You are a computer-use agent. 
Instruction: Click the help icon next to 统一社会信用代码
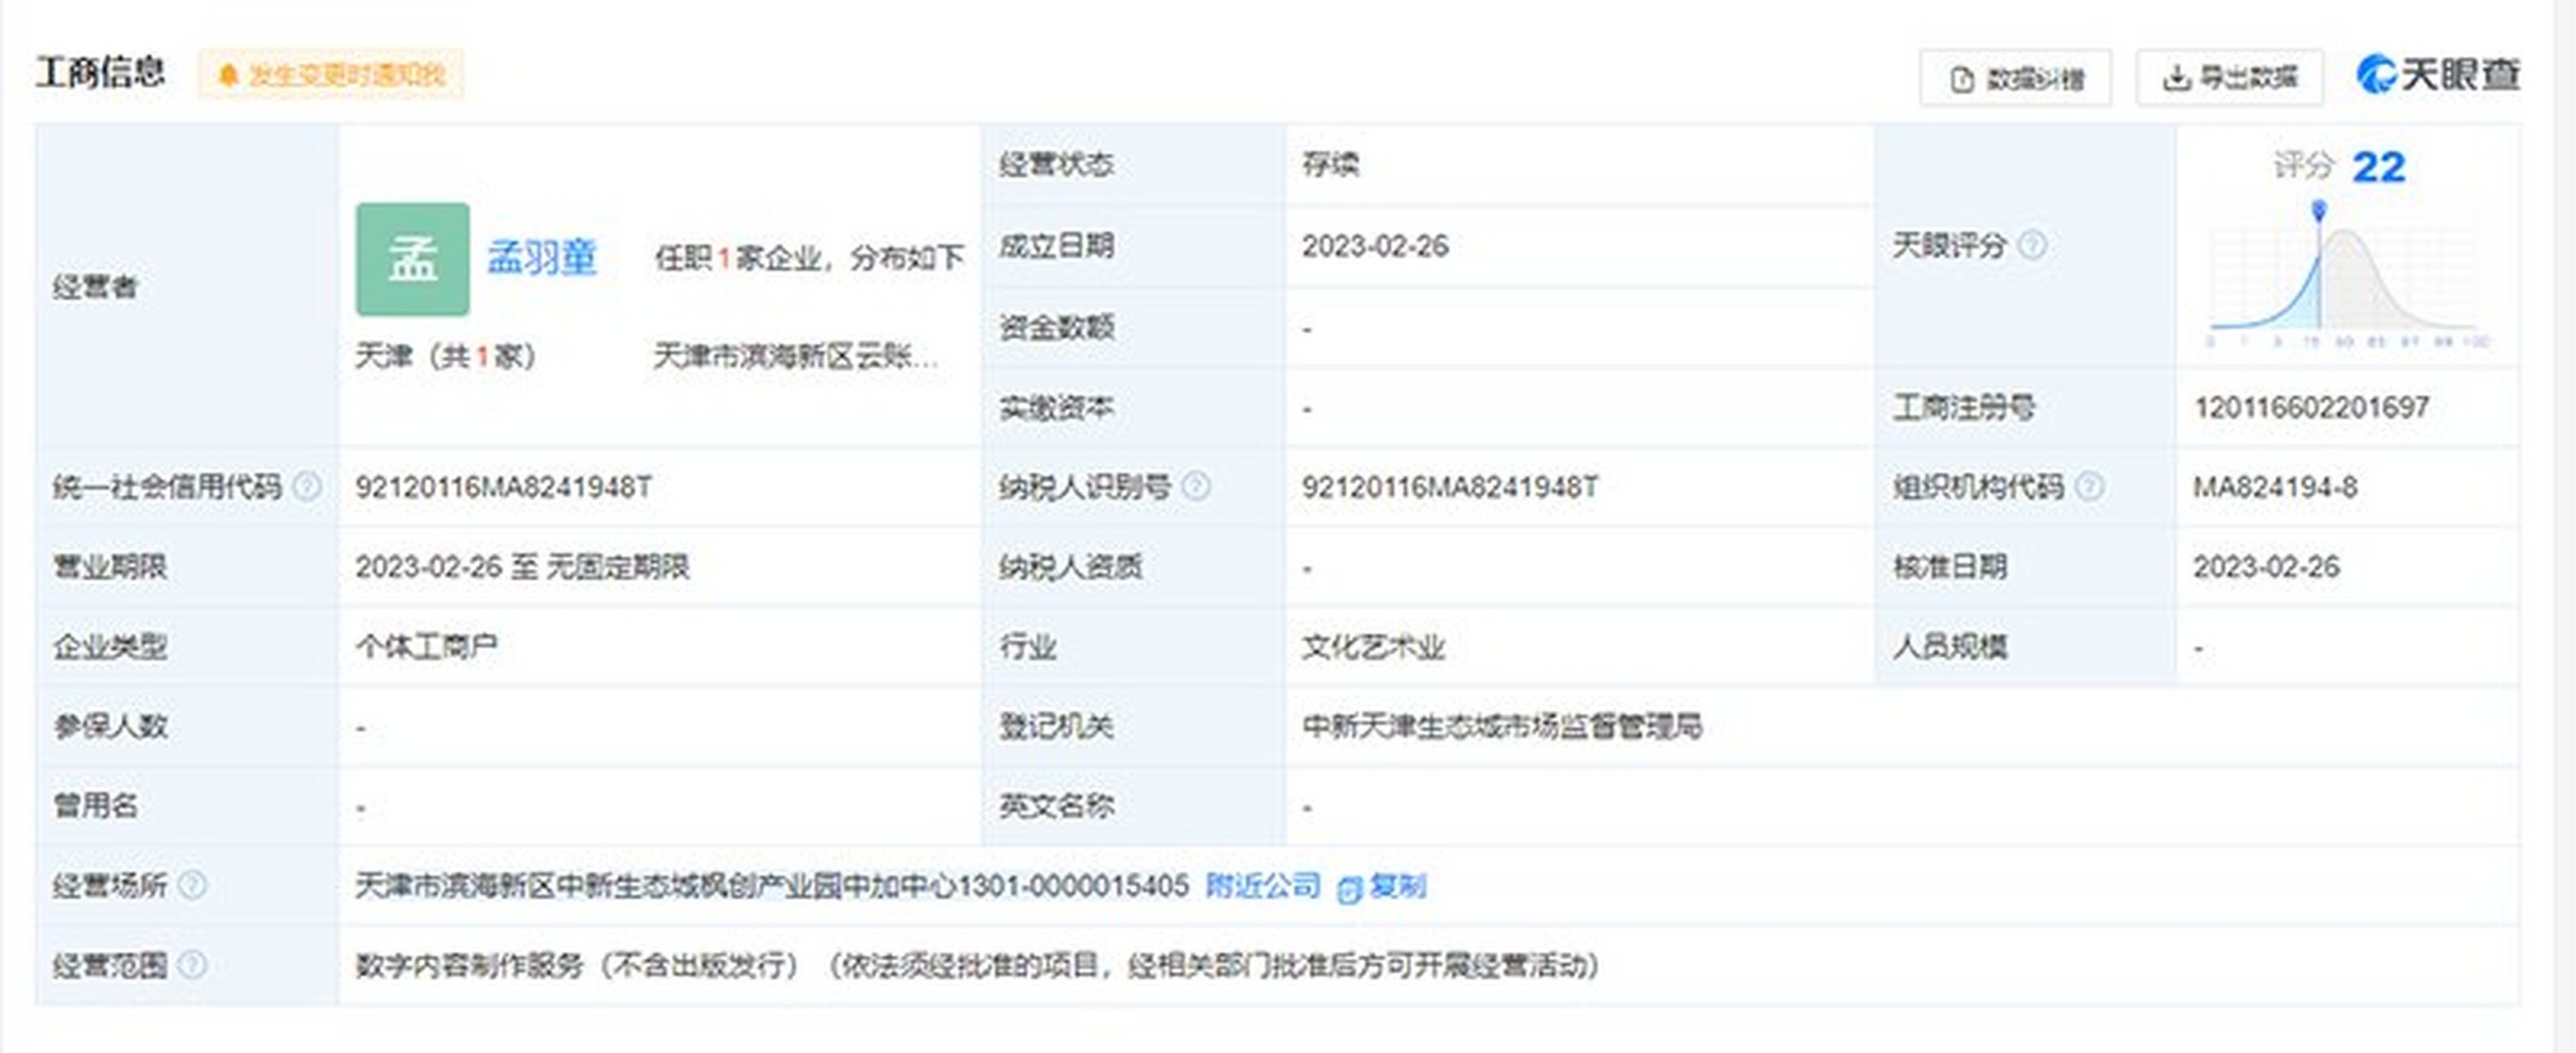tap(307, 487)
